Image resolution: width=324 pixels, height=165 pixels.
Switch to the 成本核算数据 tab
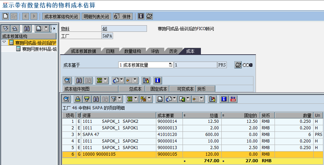83,51
